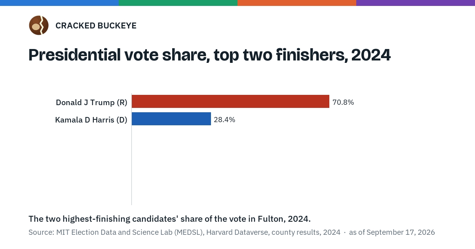Click the Harvard Dataverse source mention
This screenshot has height=249, width=475.
tap(237, 232)
